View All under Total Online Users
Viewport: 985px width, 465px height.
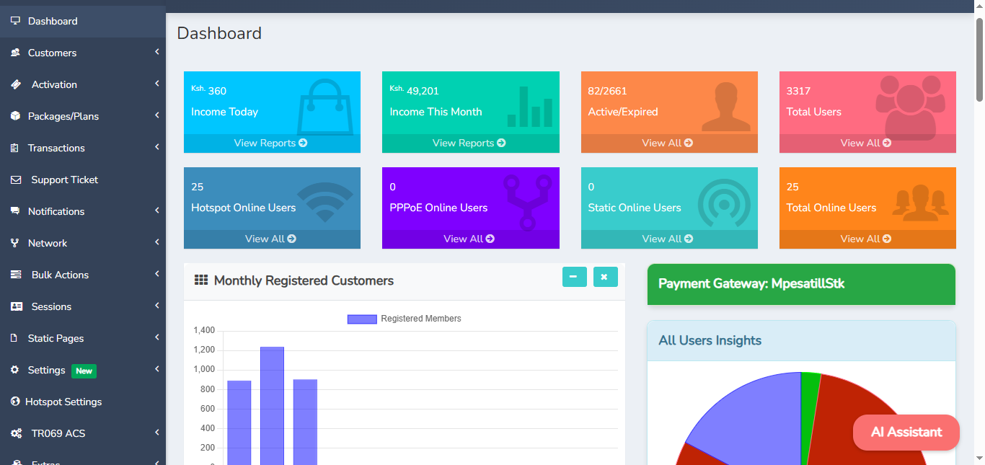[x=866, y=239]
